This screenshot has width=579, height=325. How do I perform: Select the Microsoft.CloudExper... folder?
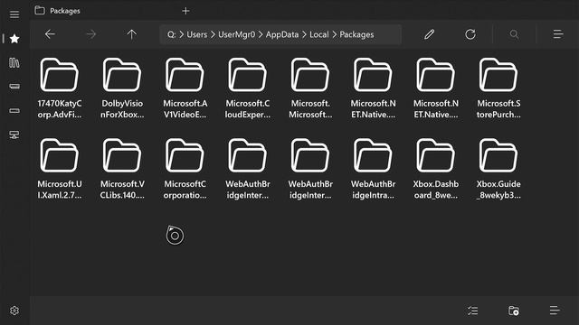tap(247, 88)
